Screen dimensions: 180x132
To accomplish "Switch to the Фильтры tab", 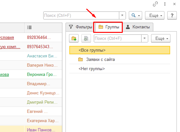I will click(x=80, y=27).
